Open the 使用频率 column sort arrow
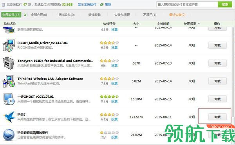Viewport: 235px width, 145px height. tap(199, 23)
